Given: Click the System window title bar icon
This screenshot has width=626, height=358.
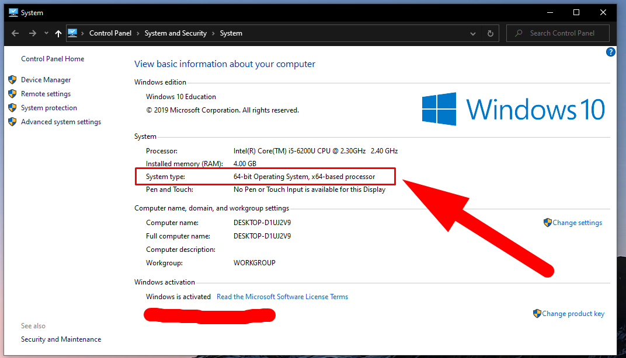Looking at the screenshot, I should click(13, 12).
